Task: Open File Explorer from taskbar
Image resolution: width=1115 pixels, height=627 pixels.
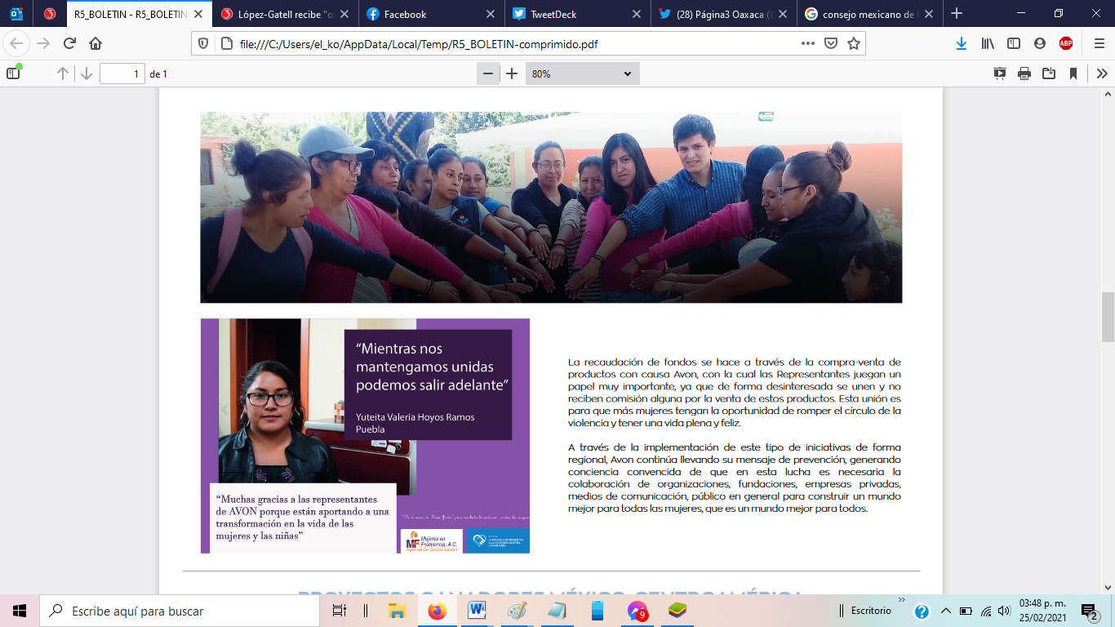Action: (398, 611)
